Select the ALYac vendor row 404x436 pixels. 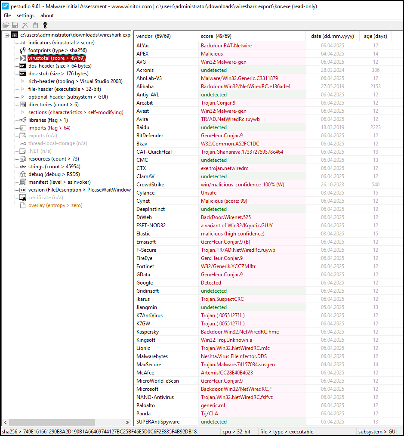click(x=268, y=46)
